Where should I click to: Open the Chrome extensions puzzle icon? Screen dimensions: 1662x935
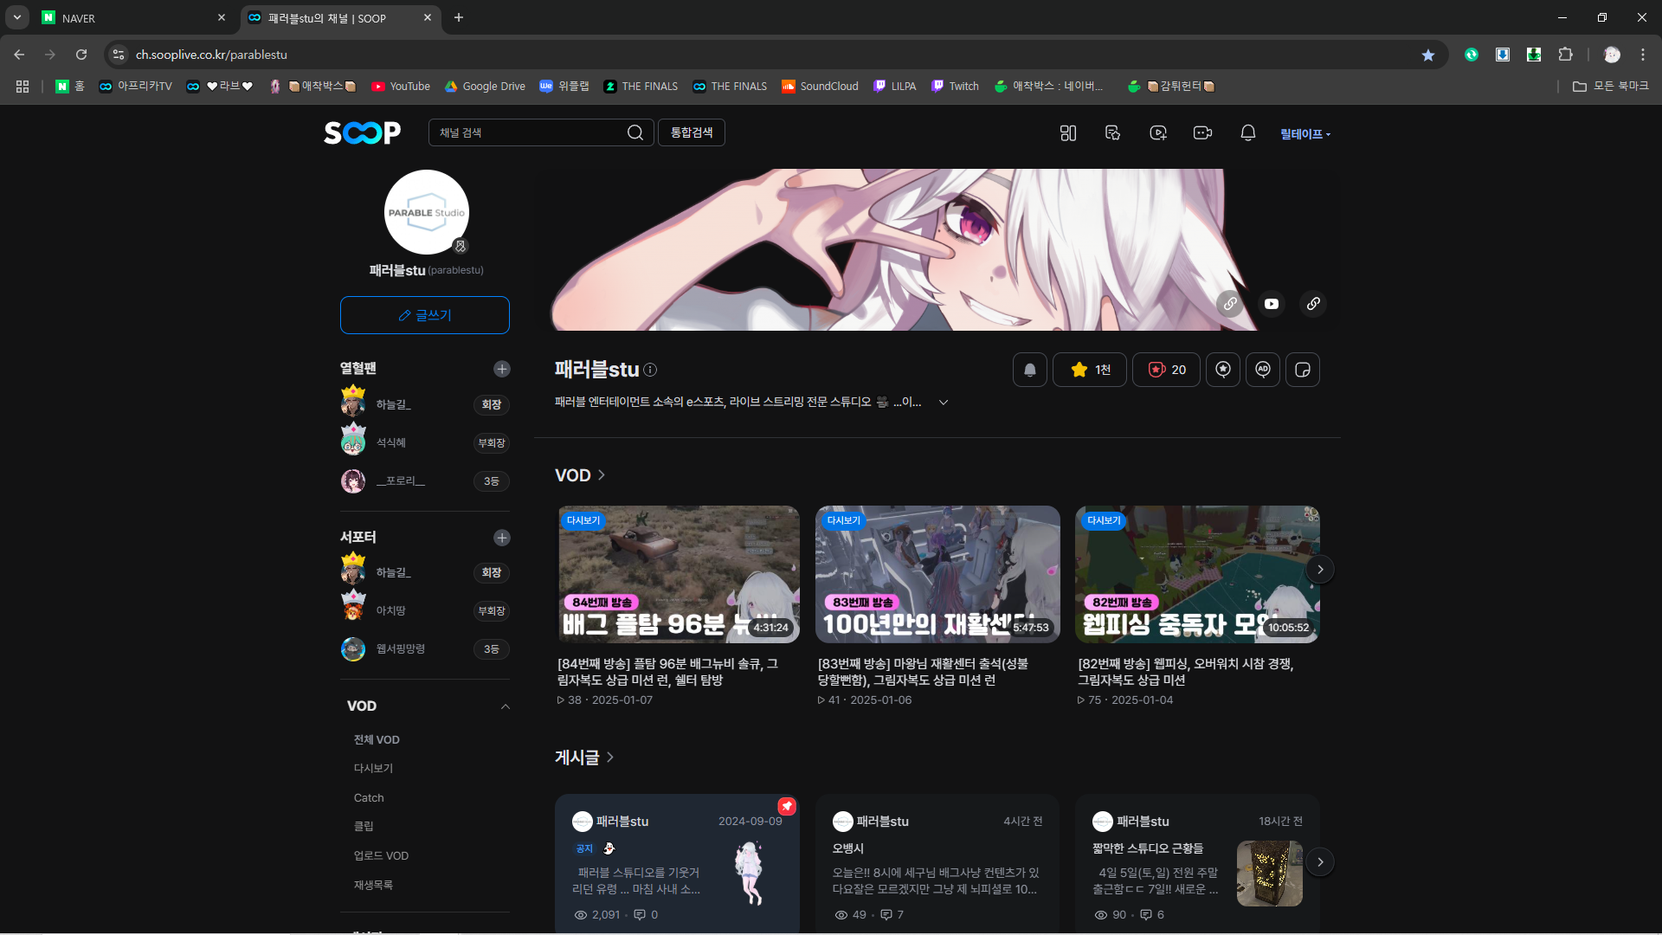tap(1565, 55)
